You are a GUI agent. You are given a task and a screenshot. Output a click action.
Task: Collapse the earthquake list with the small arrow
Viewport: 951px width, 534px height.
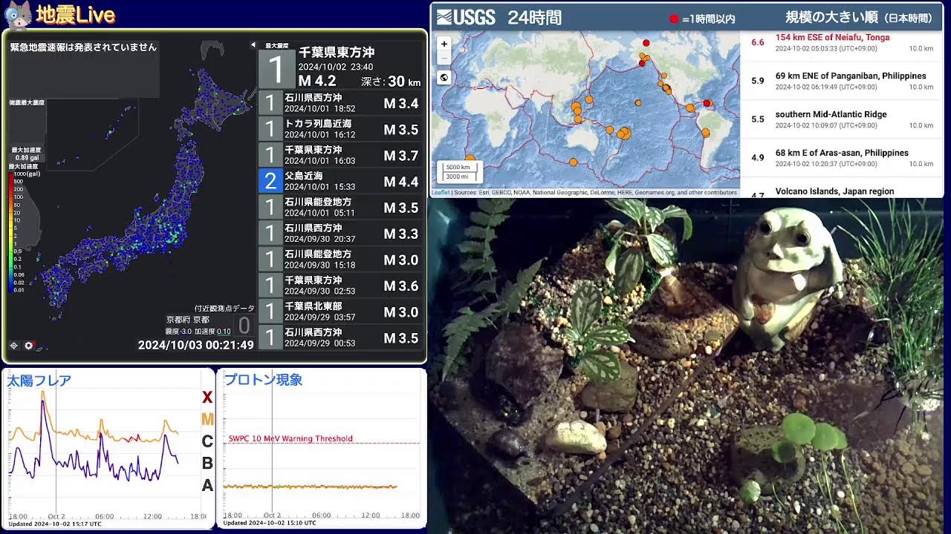pos(253,45)
